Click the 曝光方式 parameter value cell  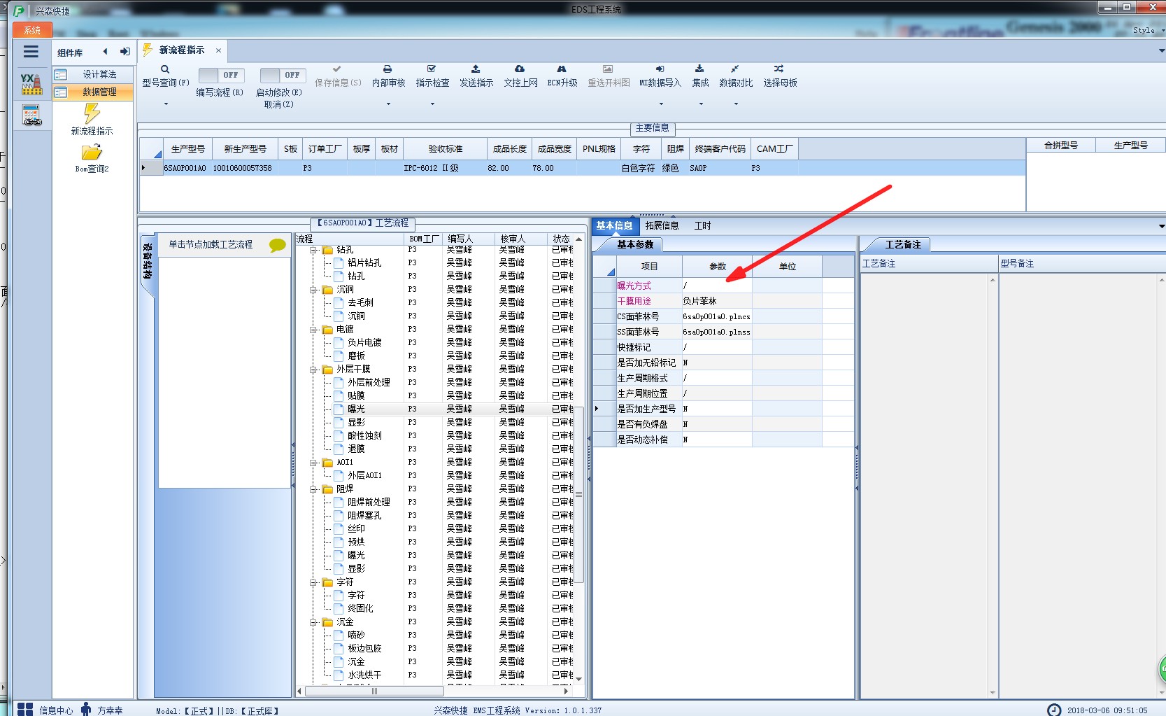[x=716, y=286]
